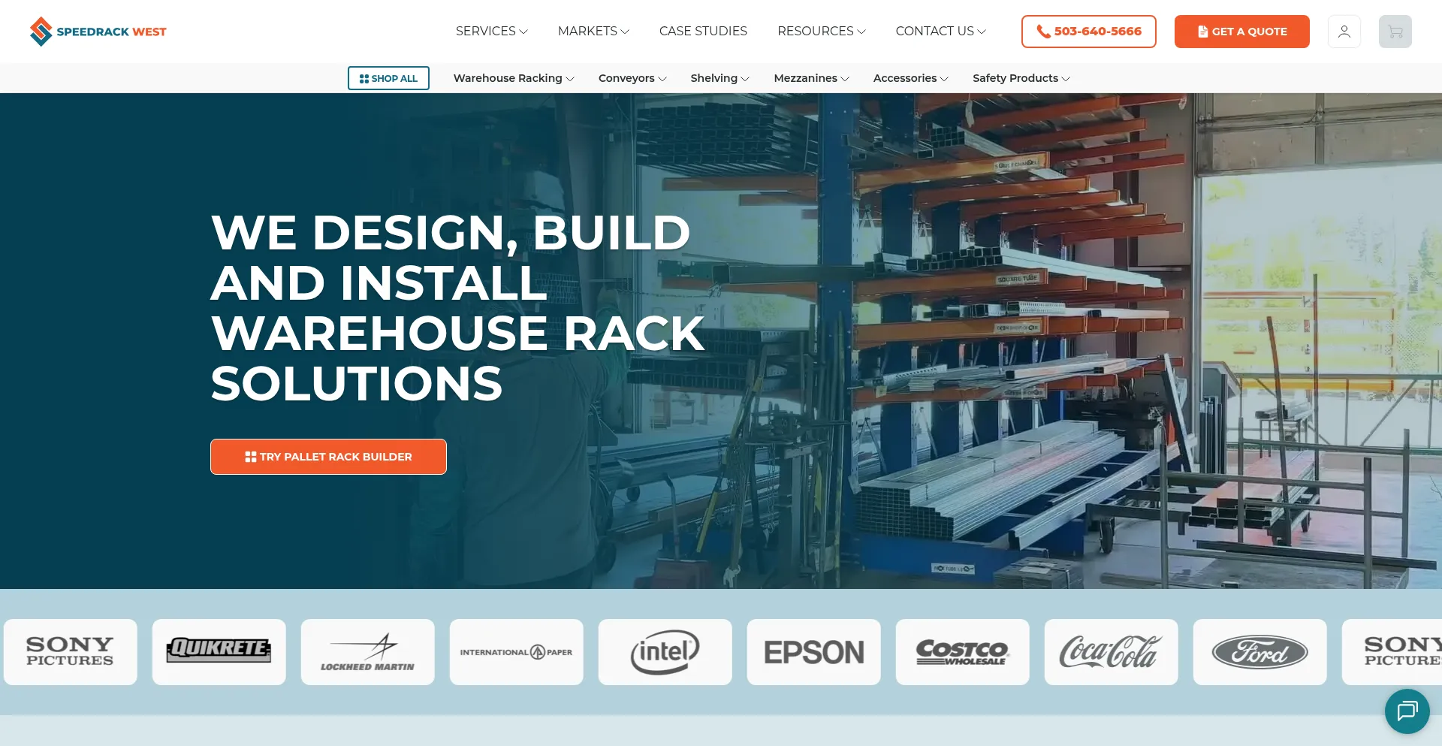Screen dimensions: 1442x746
Task: Open the Resources dropdown
Action: [x=821, y=32]
